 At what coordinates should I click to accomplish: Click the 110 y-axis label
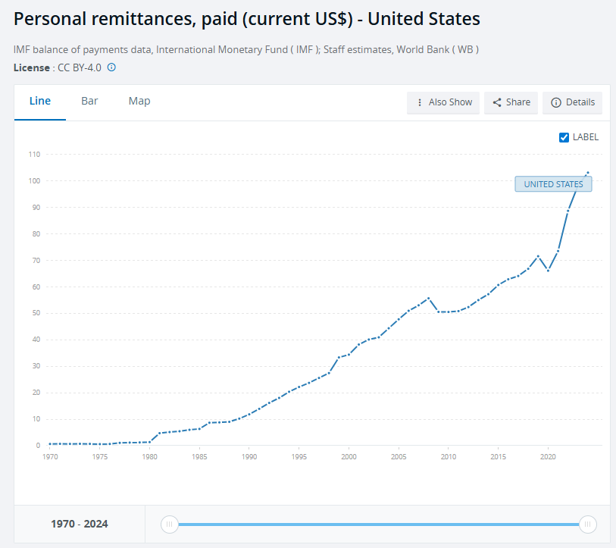tap(34, 155)
